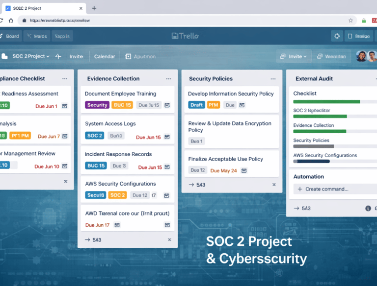Screen dimensions: 377x286
Task: Click orange PT1 PM label
Action: pos(20,136)
